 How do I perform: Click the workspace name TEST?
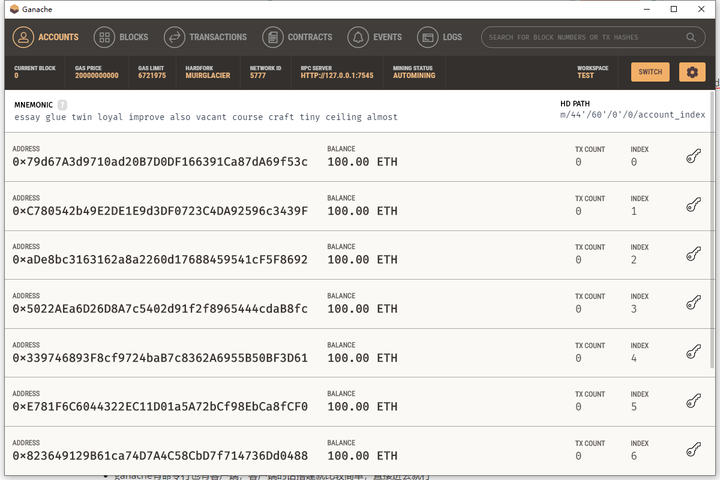pyautogui.click(x=586, y=76)
